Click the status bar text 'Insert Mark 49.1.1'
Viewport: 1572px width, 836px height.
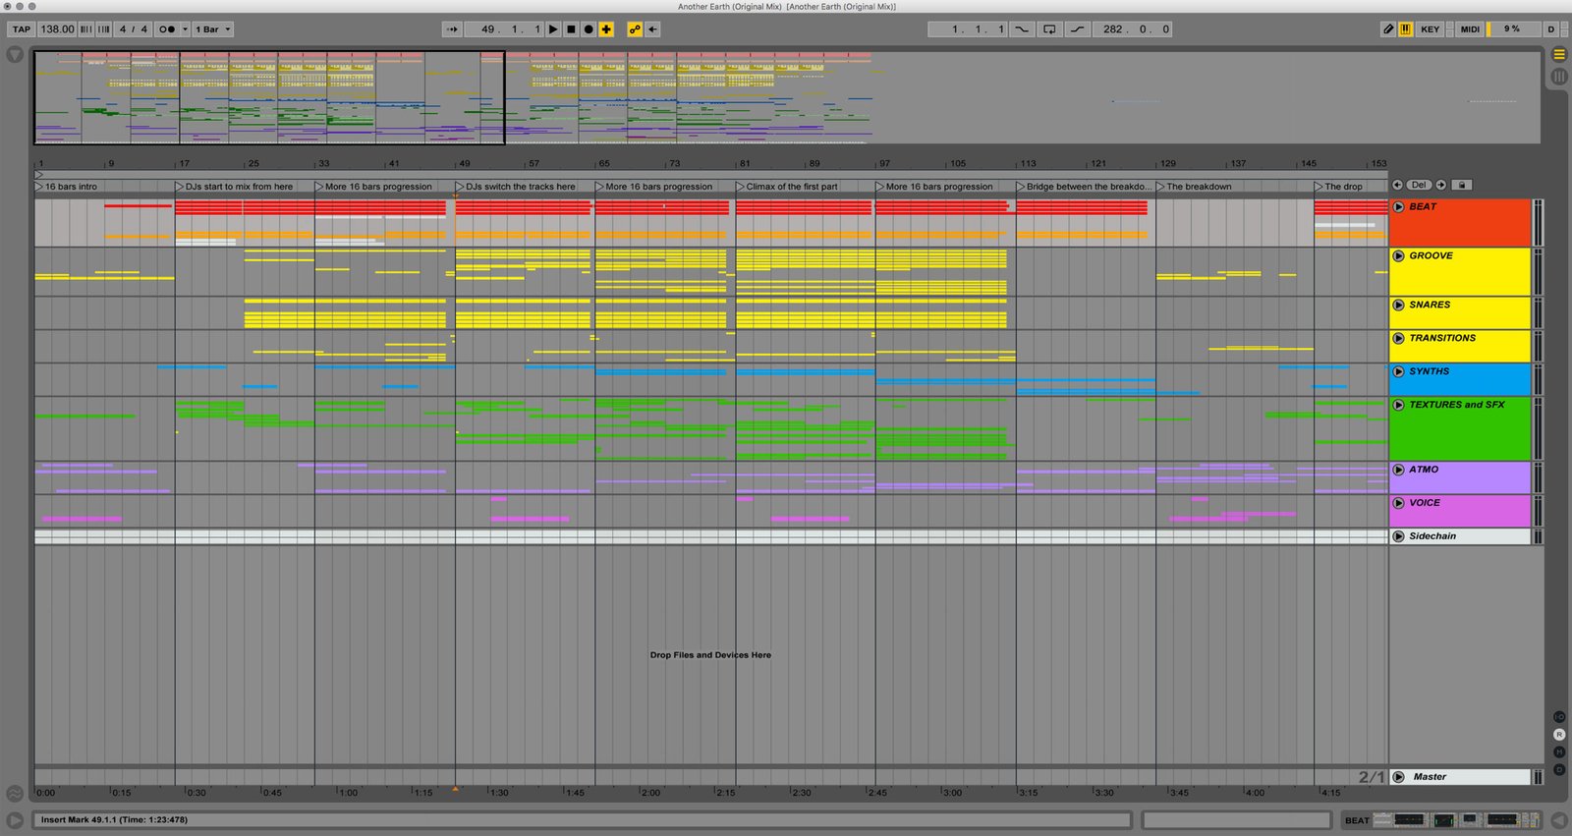point(79,819)
